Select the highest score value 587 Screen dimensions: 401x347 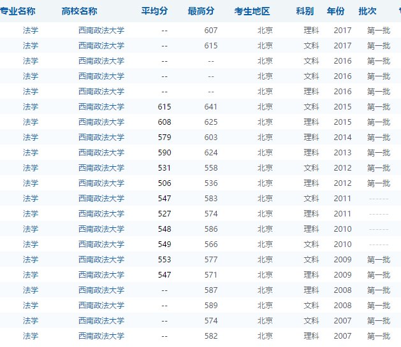pos(211,290)
